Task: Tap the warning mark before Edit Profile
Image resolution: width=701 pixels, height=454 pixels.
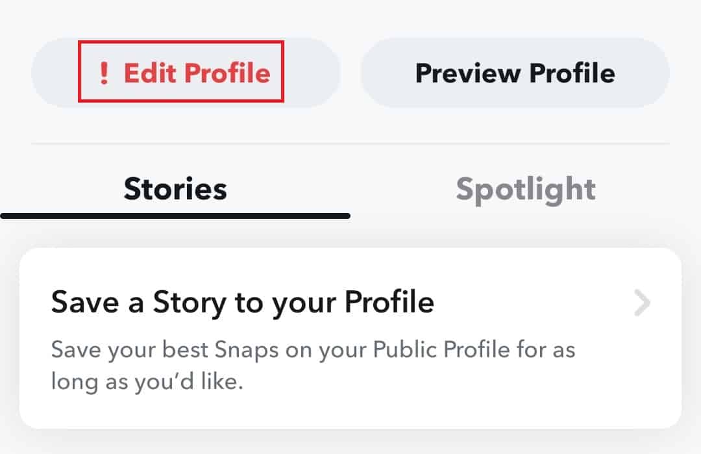Action: coord(104,73)
